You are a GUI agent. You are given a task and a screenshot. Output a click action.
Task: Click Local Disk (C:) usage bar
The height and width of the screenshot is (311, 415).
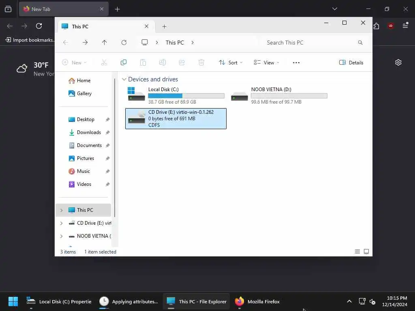[186, 96]
